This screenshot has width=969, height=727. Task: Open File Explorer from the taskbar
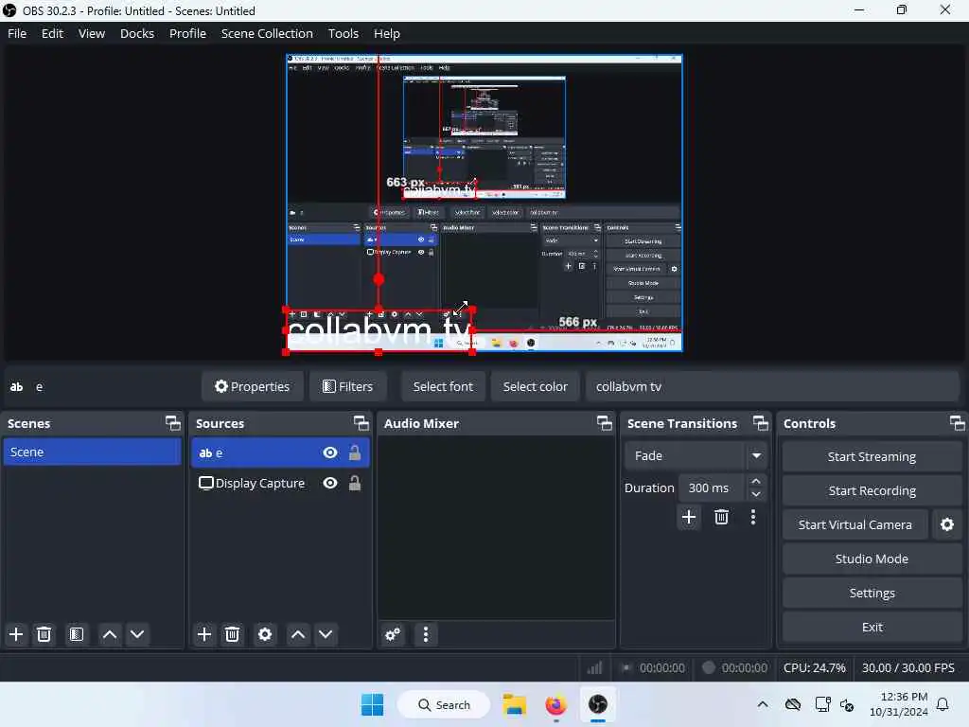click(514, 704)
